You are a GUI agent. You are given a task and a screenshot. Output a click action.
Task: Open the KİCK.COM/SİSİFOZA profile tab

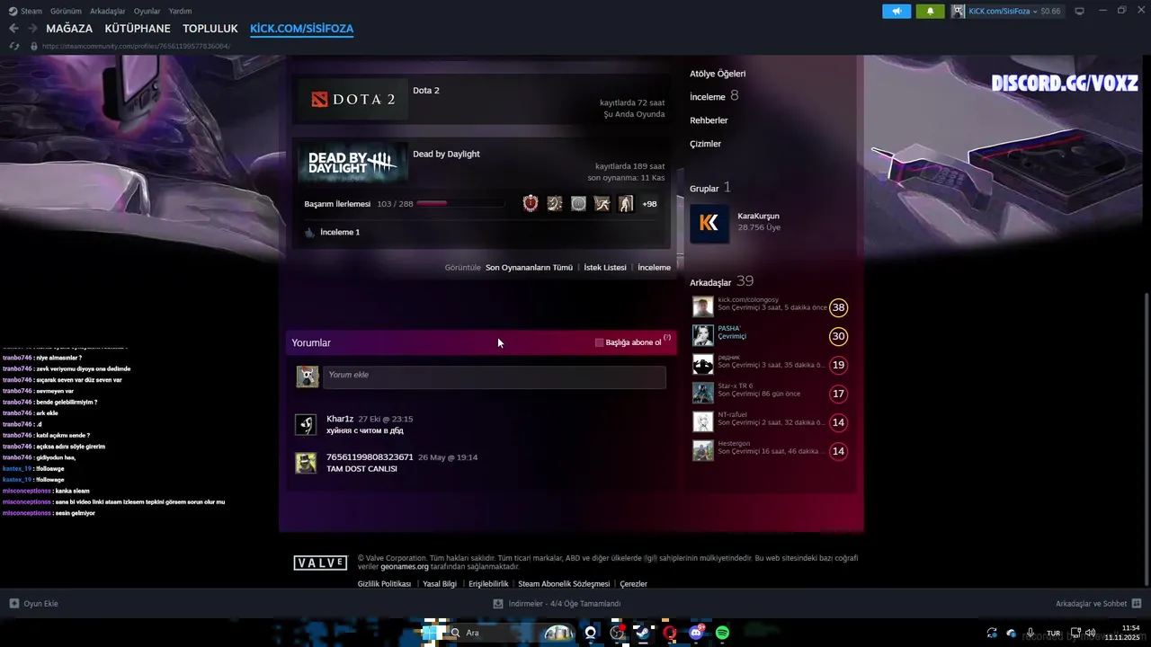tap(302, 29)
